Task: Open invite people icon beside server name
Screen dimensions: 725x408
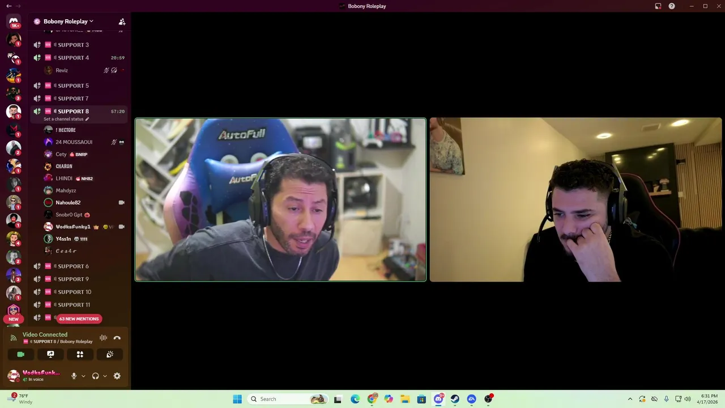Action: click(x=122, y=22)
